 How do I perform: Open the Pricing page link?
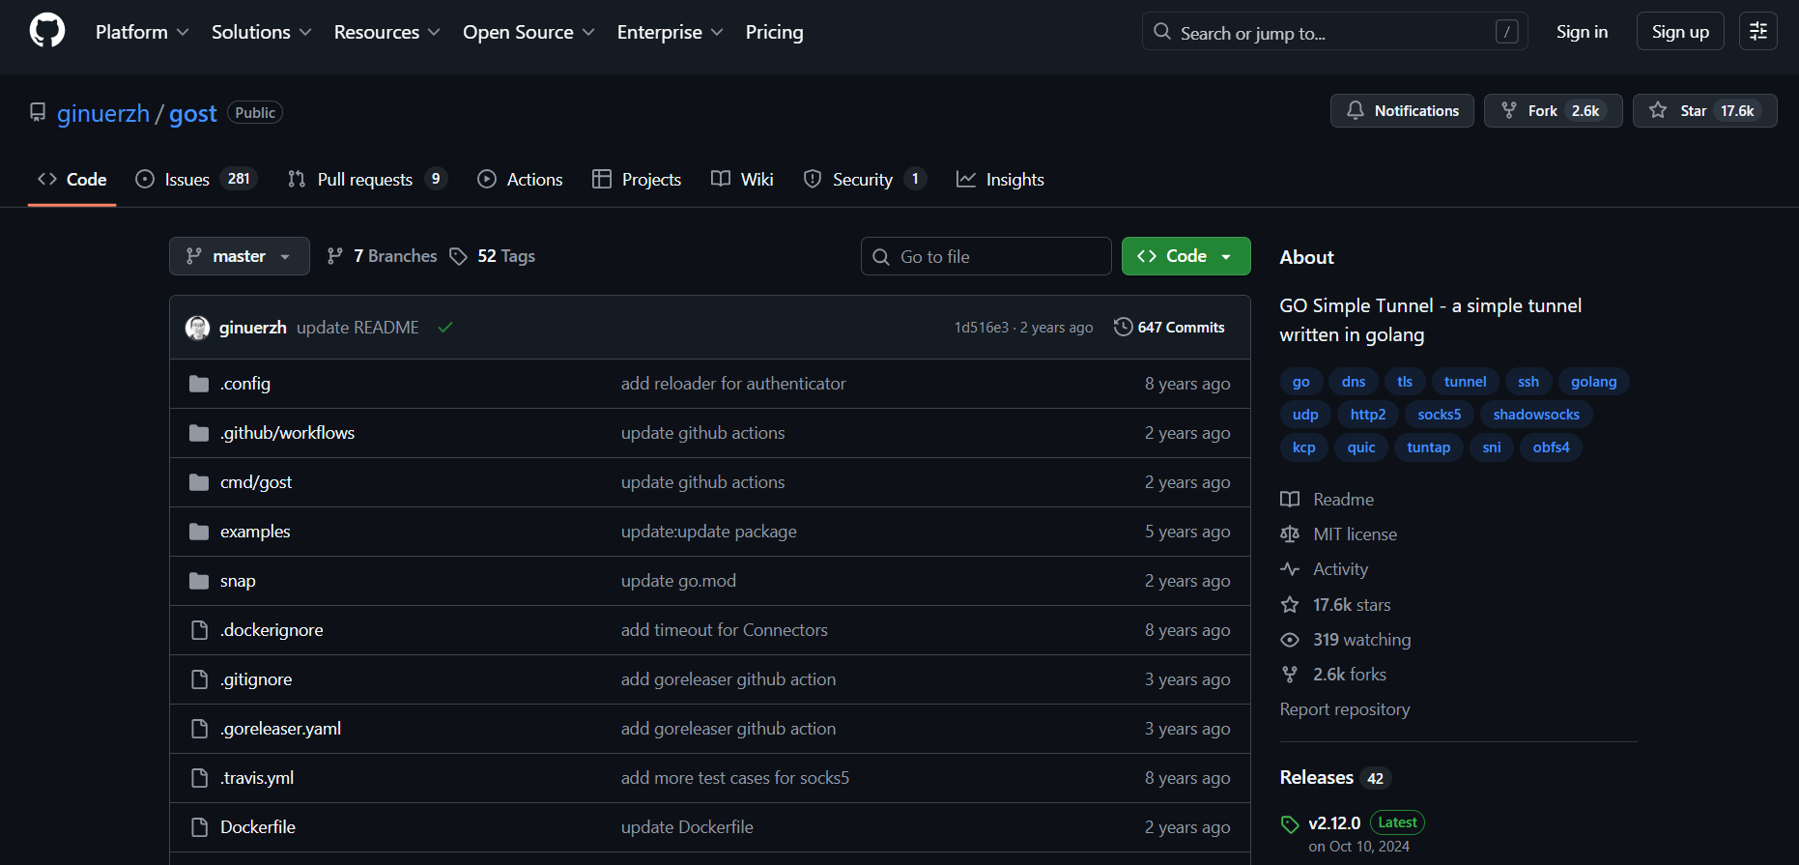point(774,32)
